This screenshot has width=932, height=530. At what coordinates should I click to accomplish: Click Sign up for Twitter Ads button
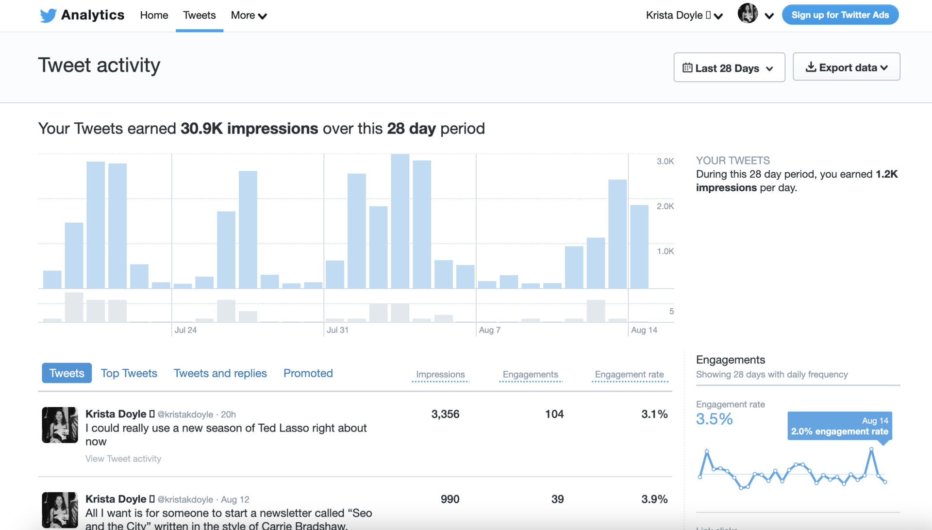841,14
